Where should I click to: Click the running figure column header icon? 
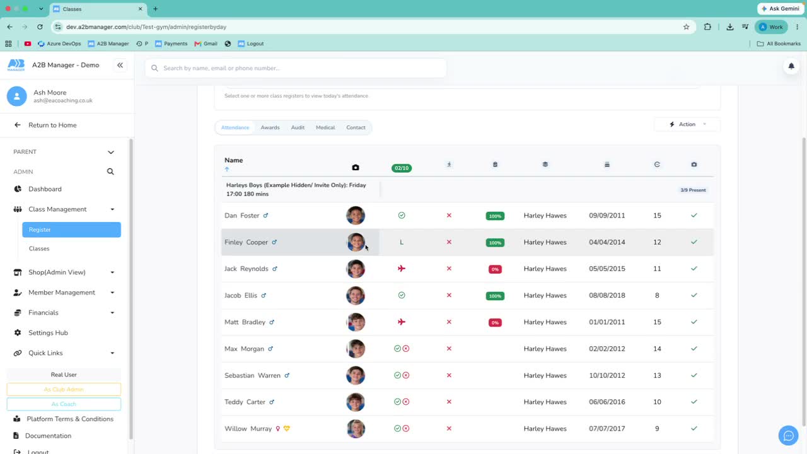pos(449,165)
